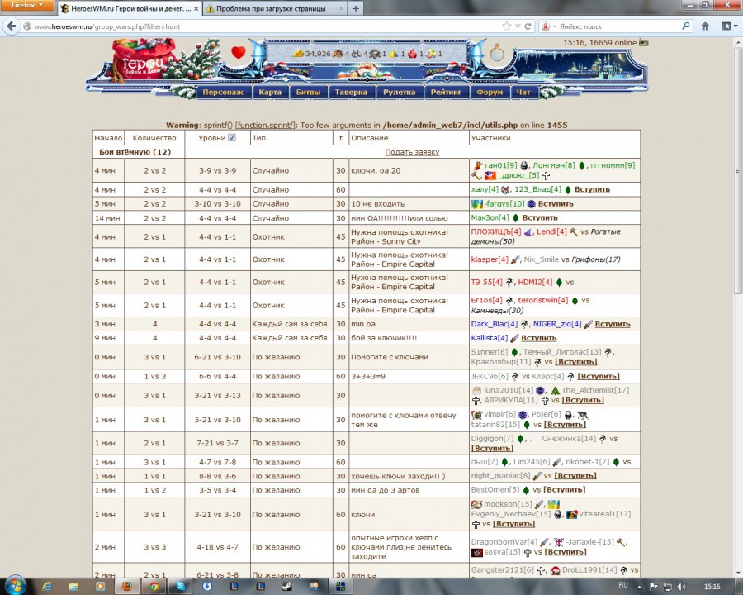Screen dimensions: 743x595
Task: Click the volume icon in system tray
Action: 681,587
